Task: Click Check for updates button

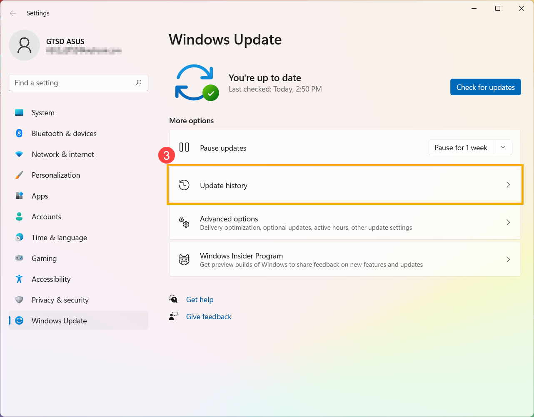Action: coord(486,87)
